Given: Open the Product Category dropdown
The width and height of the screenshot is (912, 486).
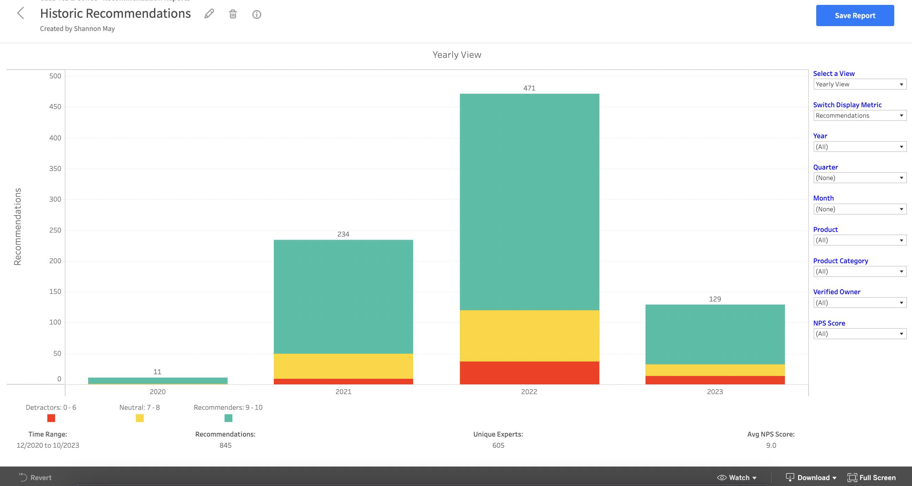Looking at the screenshot, I should pyautogui.click(x=860, y=272).
